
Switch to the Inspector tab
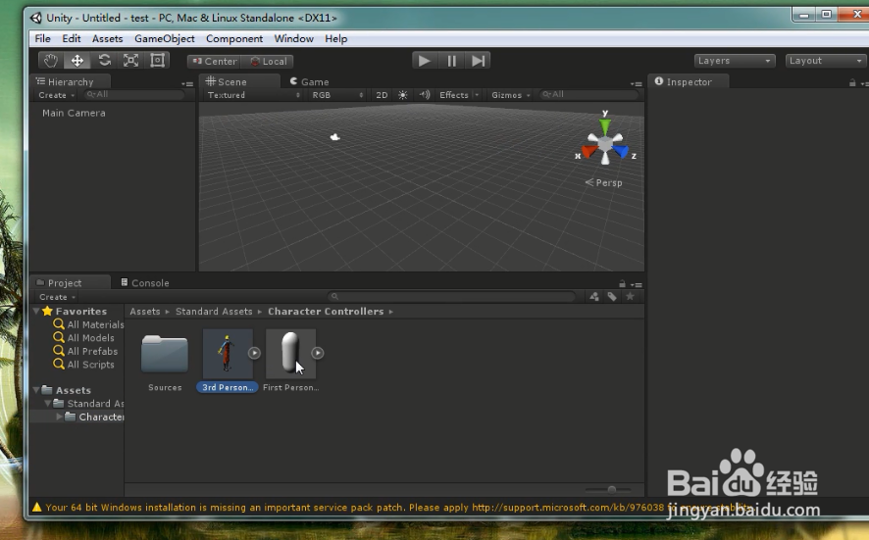point(689,82)
